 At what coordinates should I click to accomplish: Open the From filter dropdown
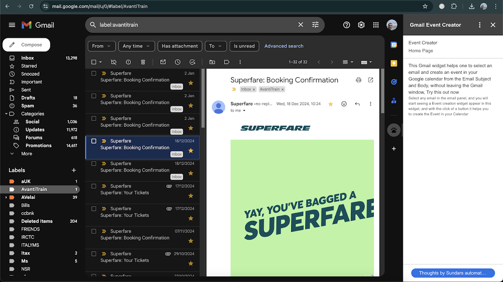102,46
